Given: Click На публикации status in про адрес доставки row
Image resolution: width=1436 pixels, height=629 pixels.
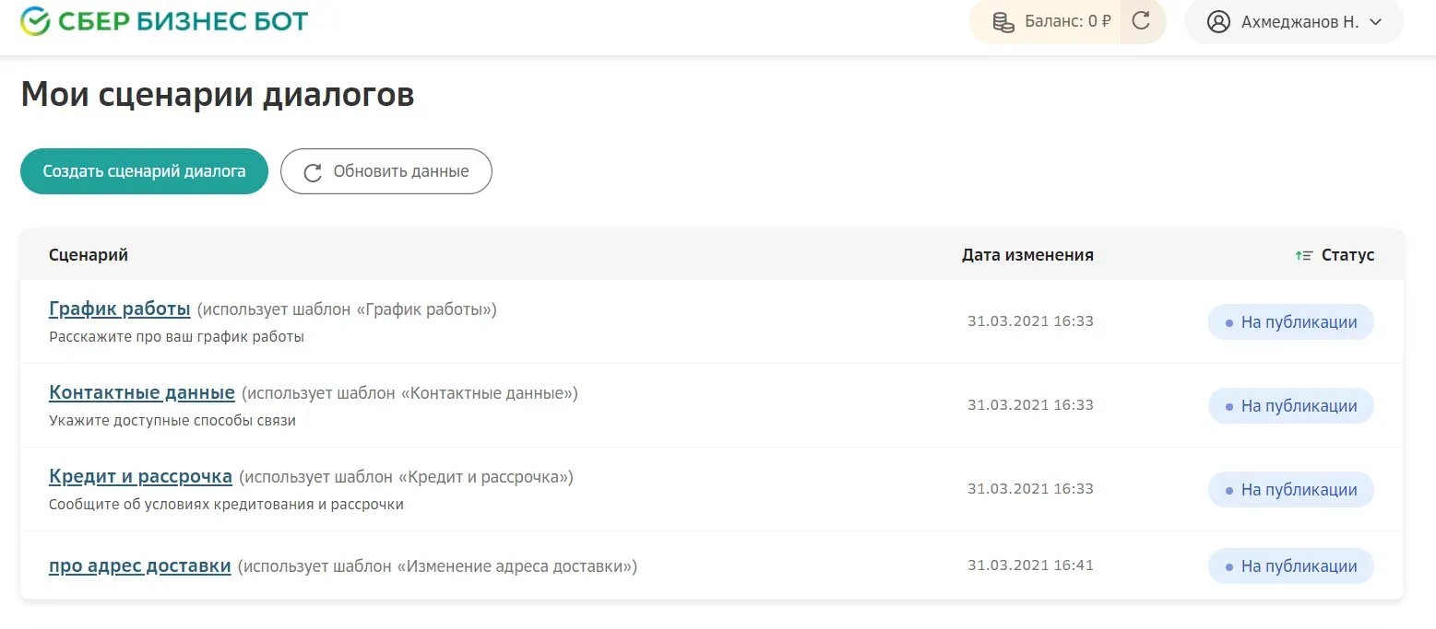Looking at the screenshot, I should (1291, 566).
